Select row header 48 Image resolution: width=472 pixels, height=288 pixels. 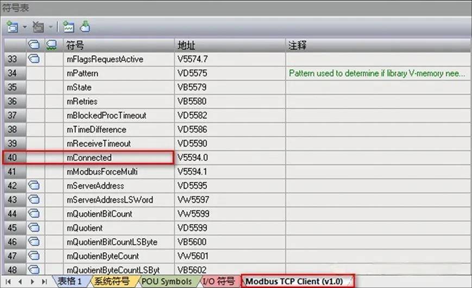point(15,270)
